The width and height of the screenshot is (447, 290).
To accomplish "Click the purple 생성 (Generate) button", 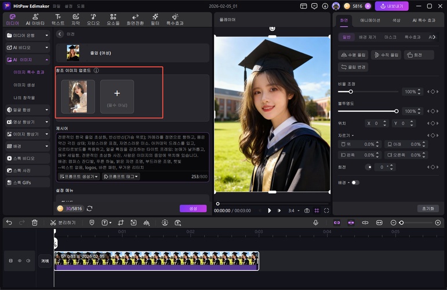I will (x=192, y=209).
